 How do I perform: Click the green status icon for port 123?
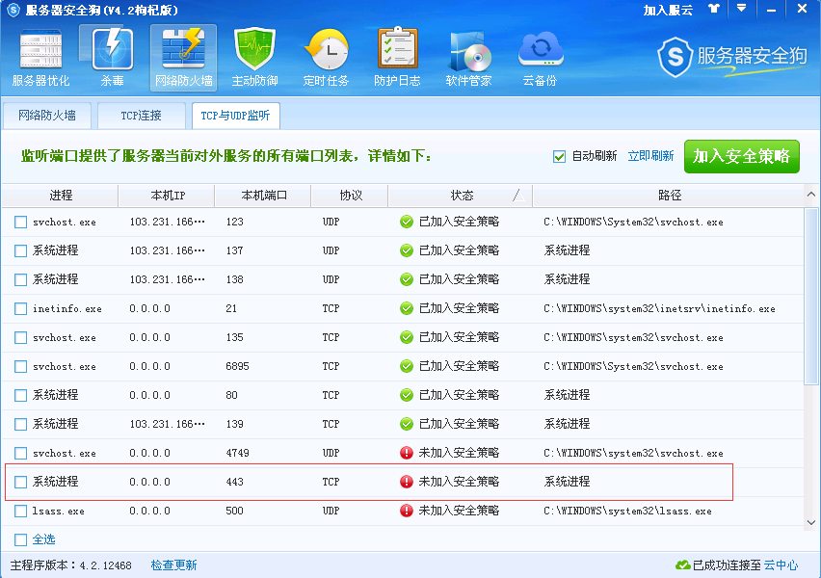click(407, 222)
